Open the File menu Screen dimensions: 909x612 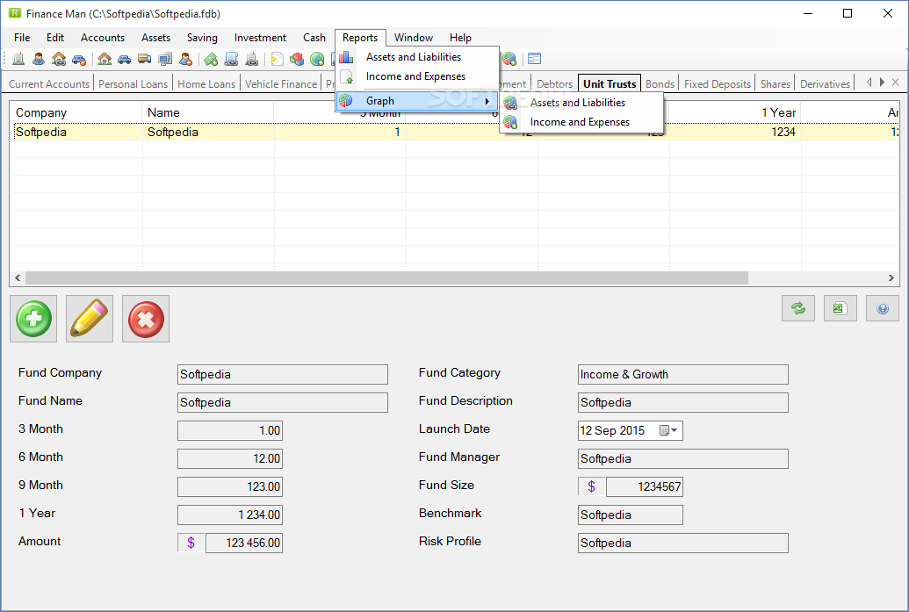pyautogui.click(x=22, y=38)
